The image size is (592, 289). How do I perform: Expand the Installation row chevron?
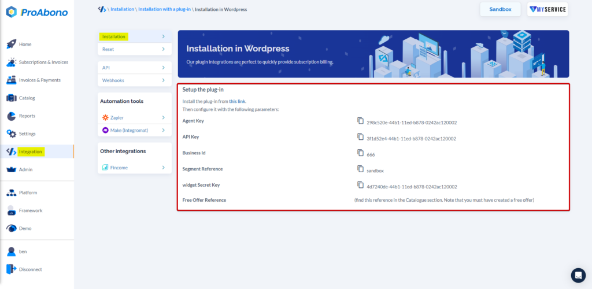point(164,36)
